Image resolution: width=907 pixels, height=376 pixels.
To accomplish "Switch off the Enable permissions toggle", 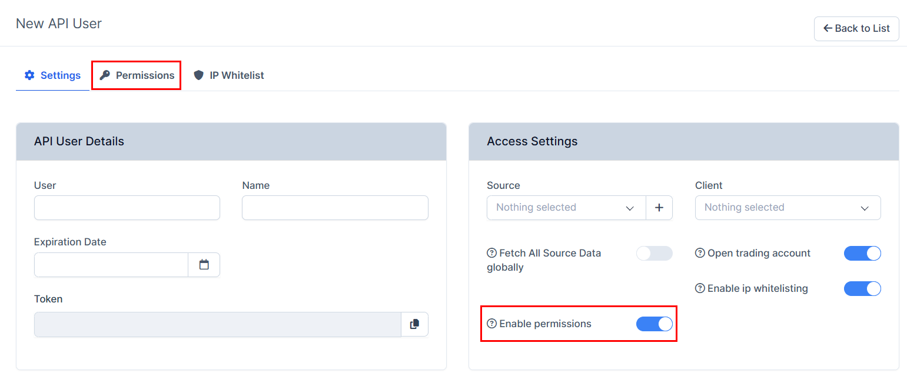I will (x=654, y=324).
